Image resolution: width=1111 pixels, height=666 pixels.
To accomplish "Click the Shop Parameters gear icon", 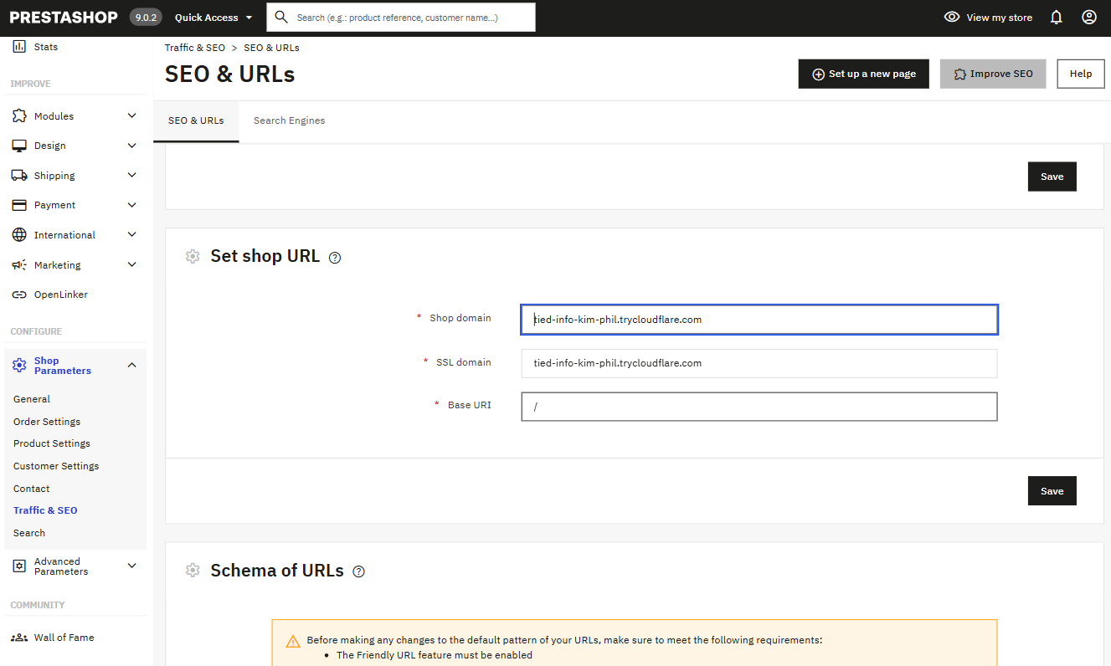I will point(18,366).
